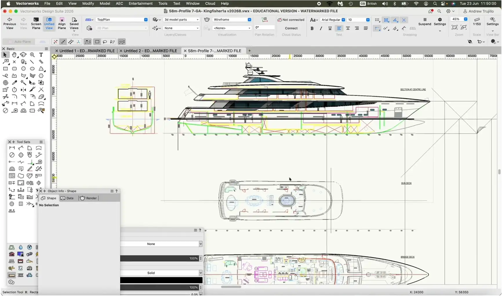Open a new document tab with plus
502x296 pixels.
249,51
